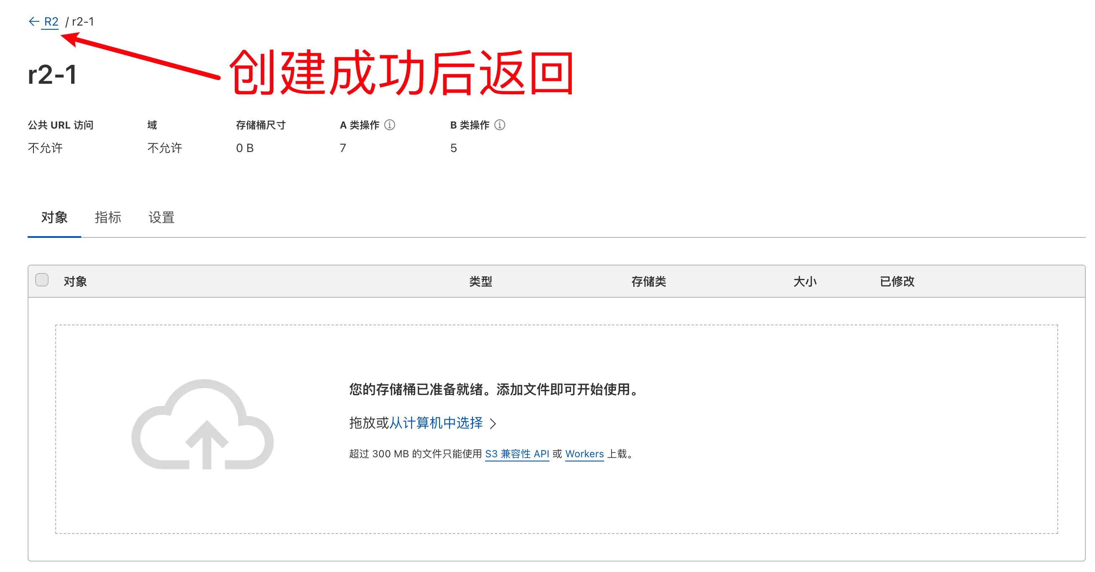The height and width of the screenshot is (572, 1095).
Task: Click the back arrow beside R2
Action: click(x=33, y=21)
